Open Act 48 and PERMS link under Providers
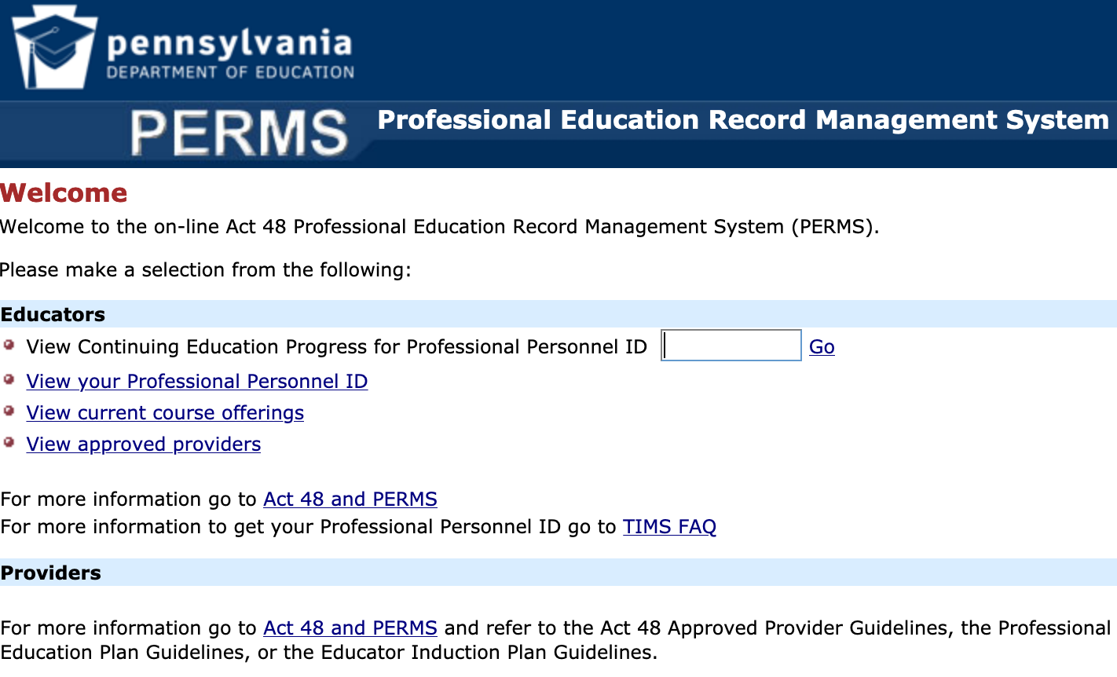 [x=350, y=628]
